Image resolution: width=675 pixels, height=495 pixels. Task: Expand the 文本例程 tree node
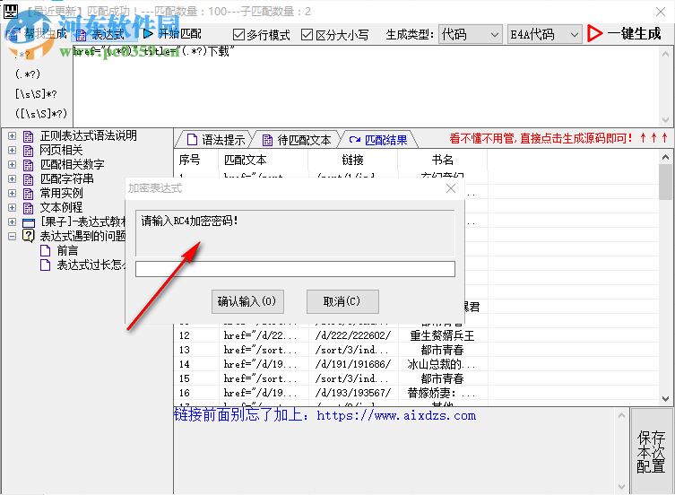pos(12,208)
